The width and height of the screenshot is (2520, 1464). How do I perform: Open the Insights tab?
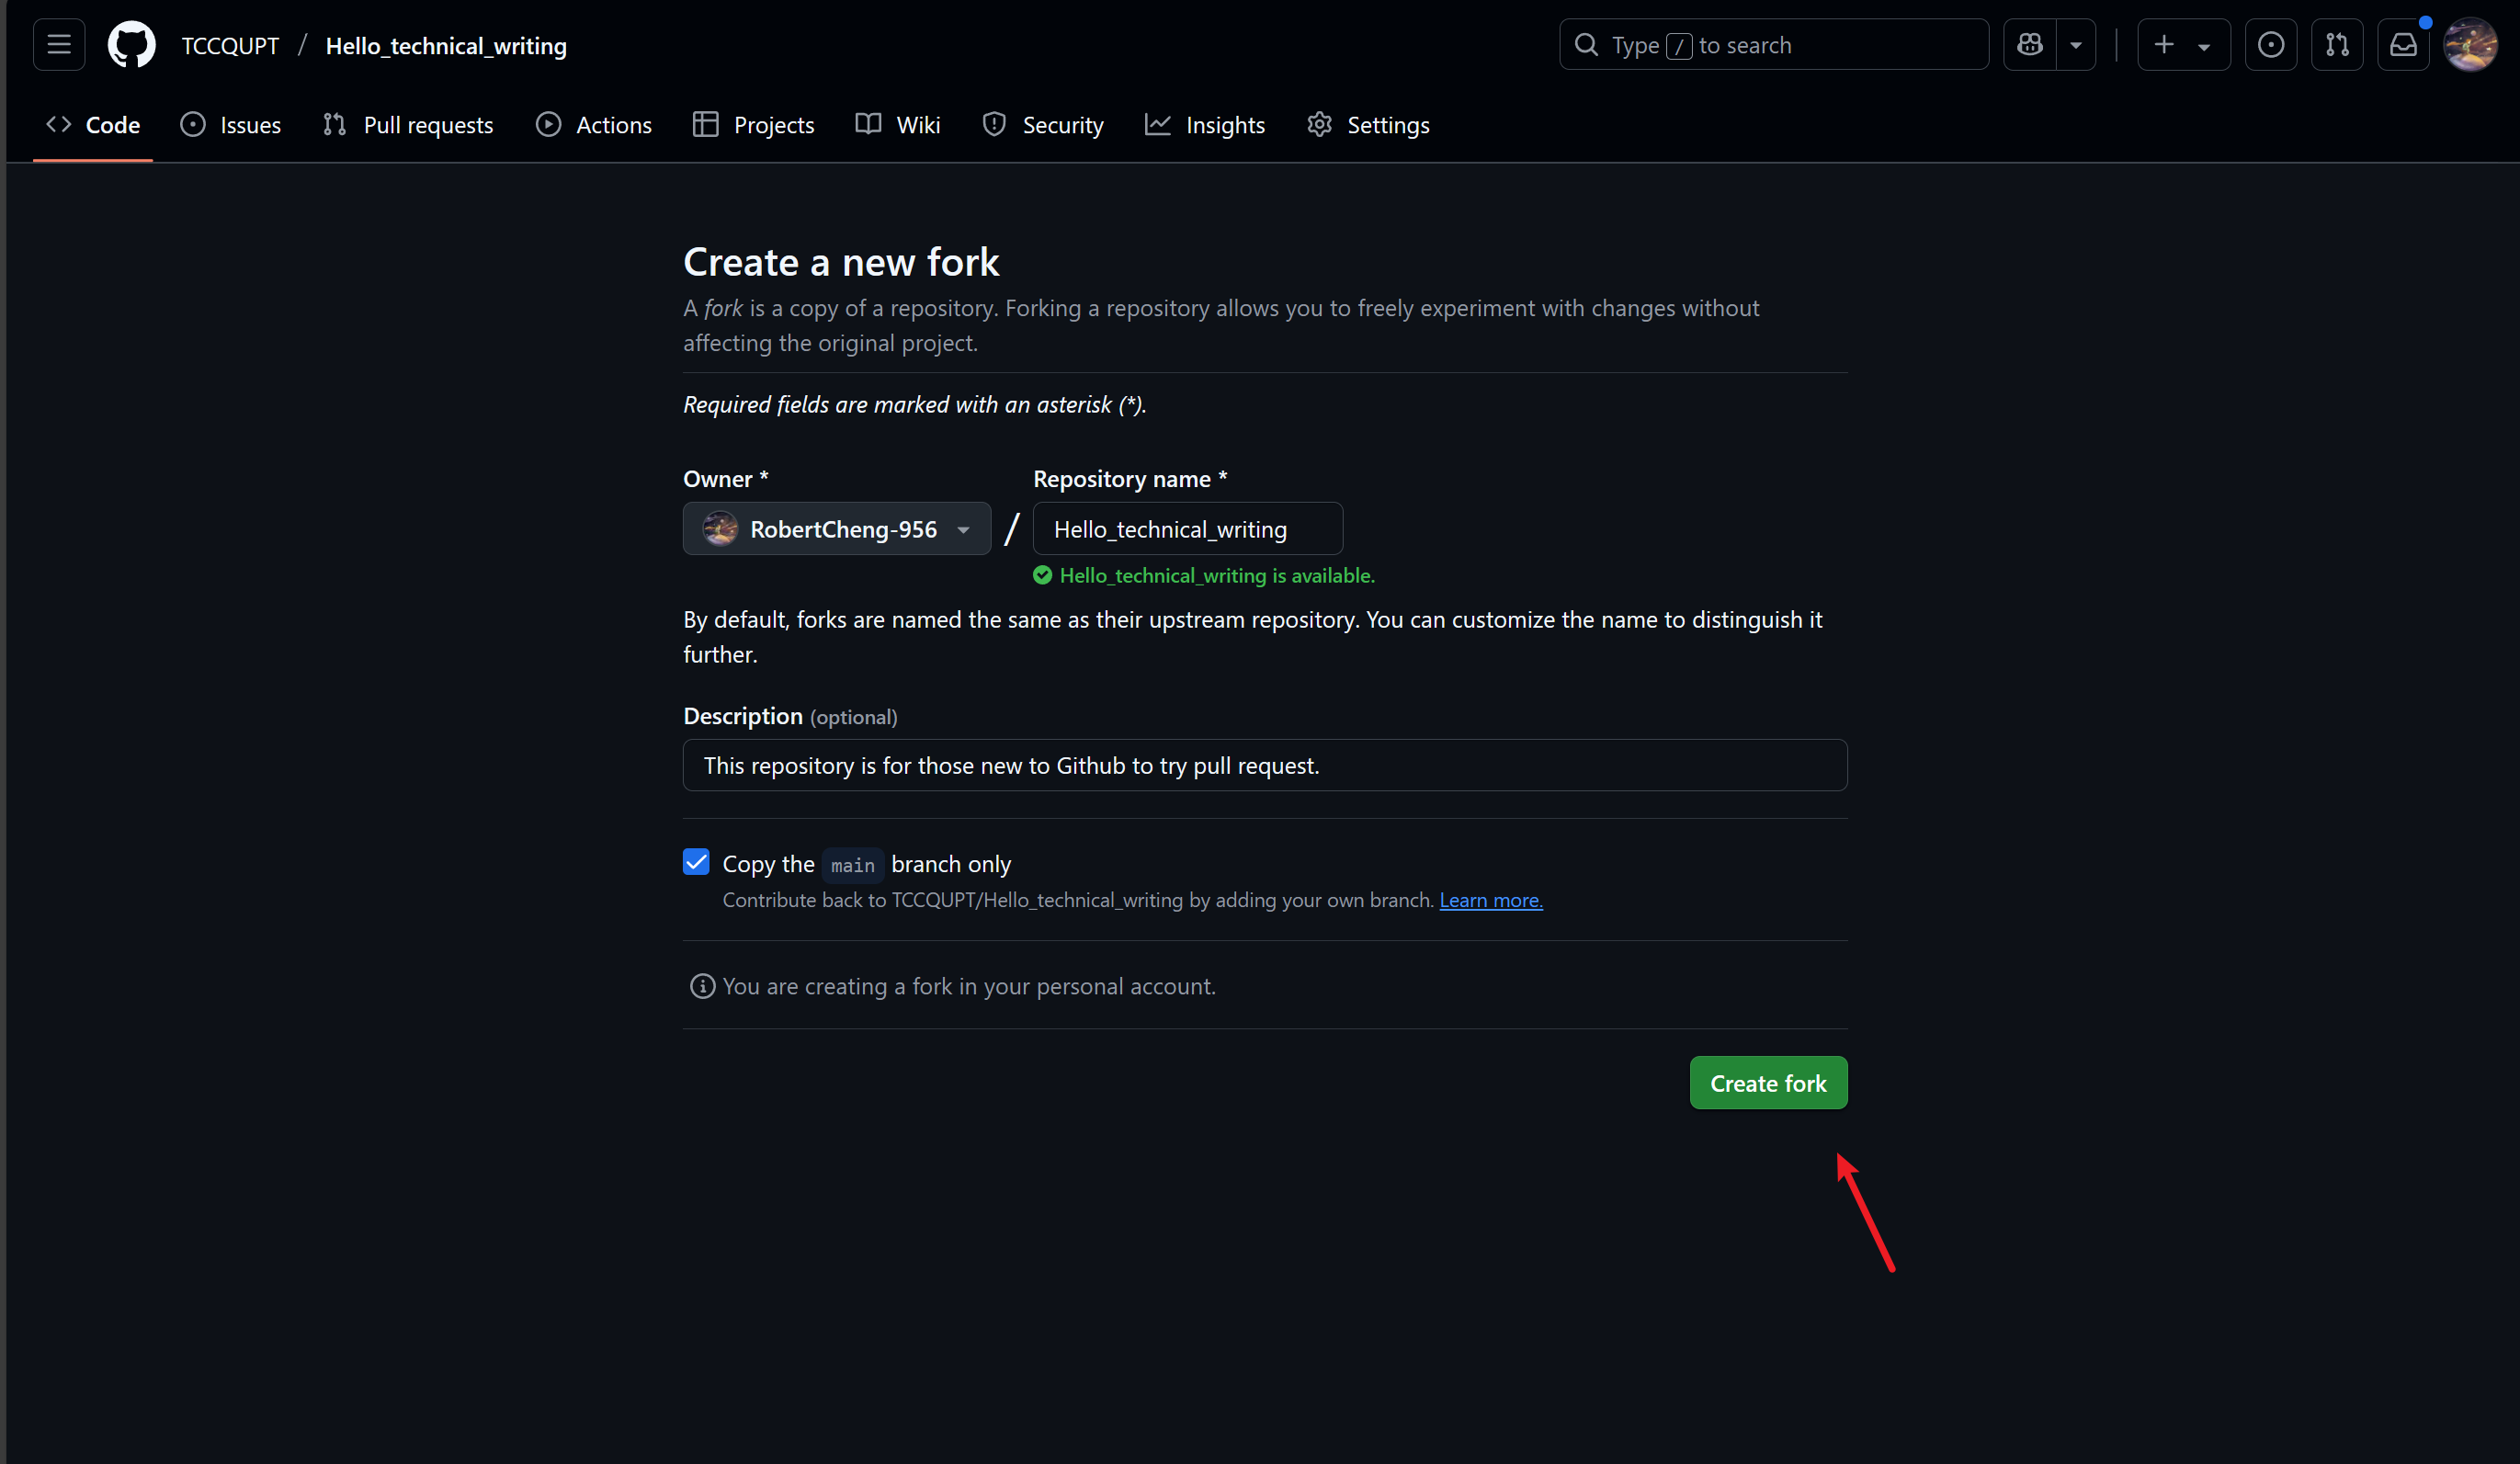click(1205, 125)
